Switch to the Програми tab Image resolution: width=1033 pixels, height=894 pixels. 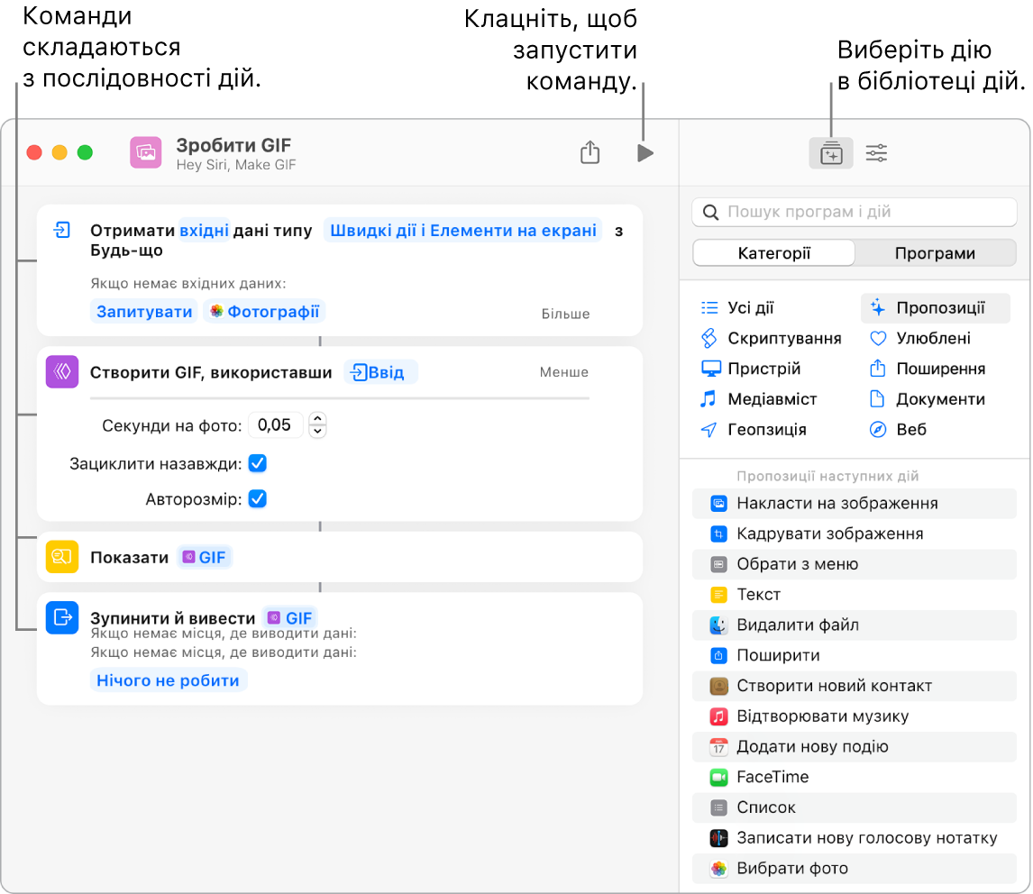pos(935,253)
